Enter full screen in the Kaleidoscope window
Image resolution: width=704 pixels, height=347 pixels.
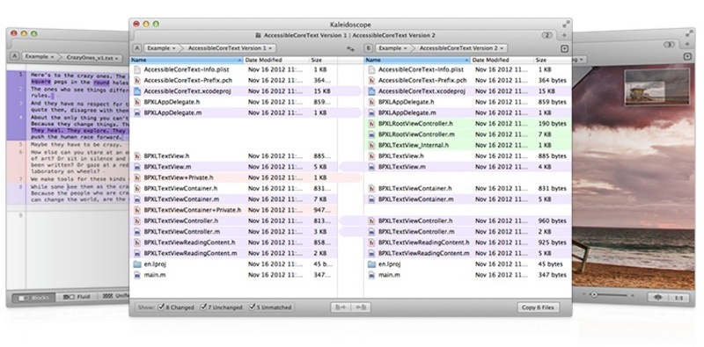click(566, 25)
